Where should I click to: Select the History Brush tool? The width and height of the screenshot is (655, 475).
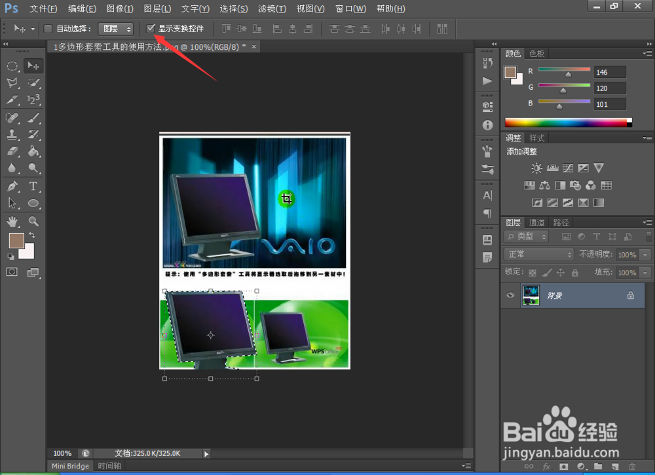[x=33, y=134]
